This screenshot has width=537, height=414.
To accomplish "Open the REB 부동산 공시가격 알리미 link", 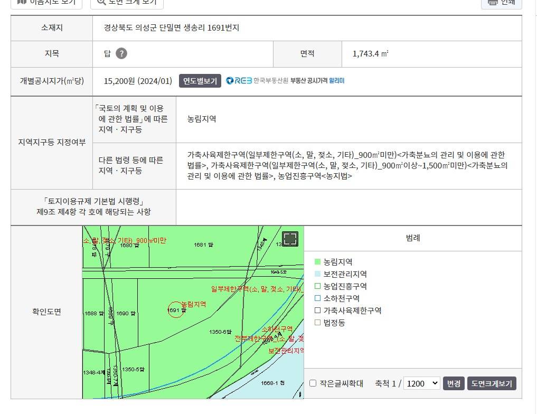I will coord(285,81).
